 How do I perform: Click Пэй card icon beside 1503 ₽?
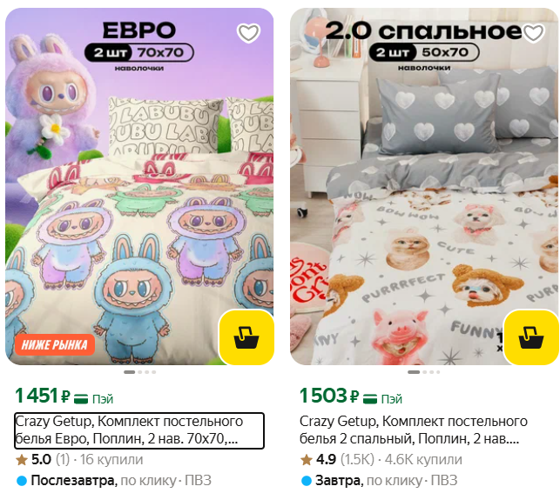click(369, 398)
